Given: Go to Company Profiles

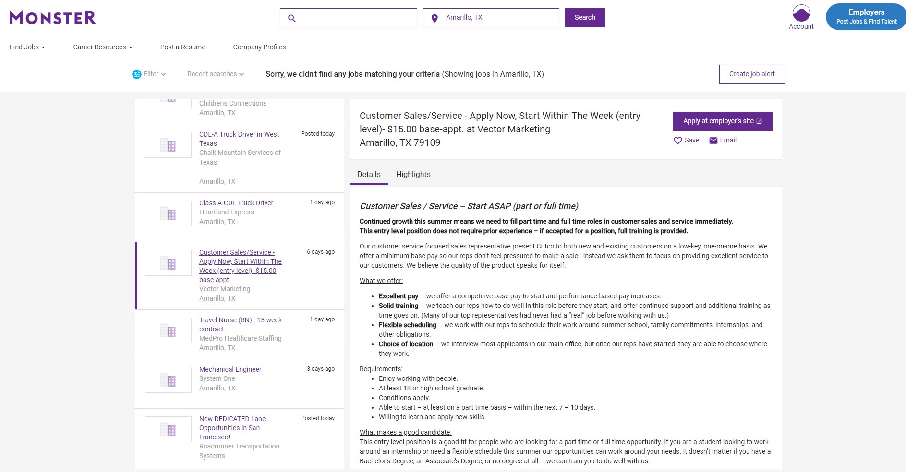Looking at the screenshot, I should (259, 47).
